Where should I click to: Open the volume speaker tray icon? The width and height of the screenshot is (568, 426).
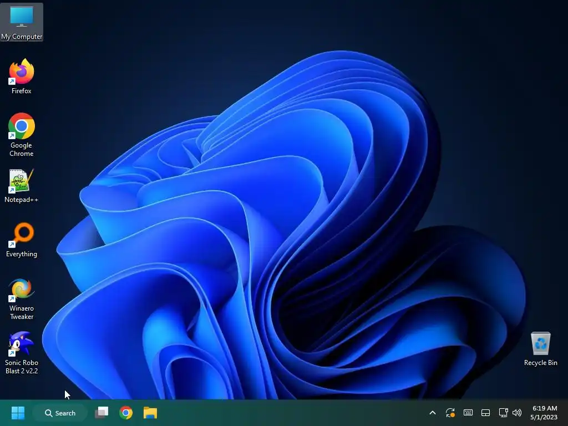pyautogui.click(x=517, y=413)
